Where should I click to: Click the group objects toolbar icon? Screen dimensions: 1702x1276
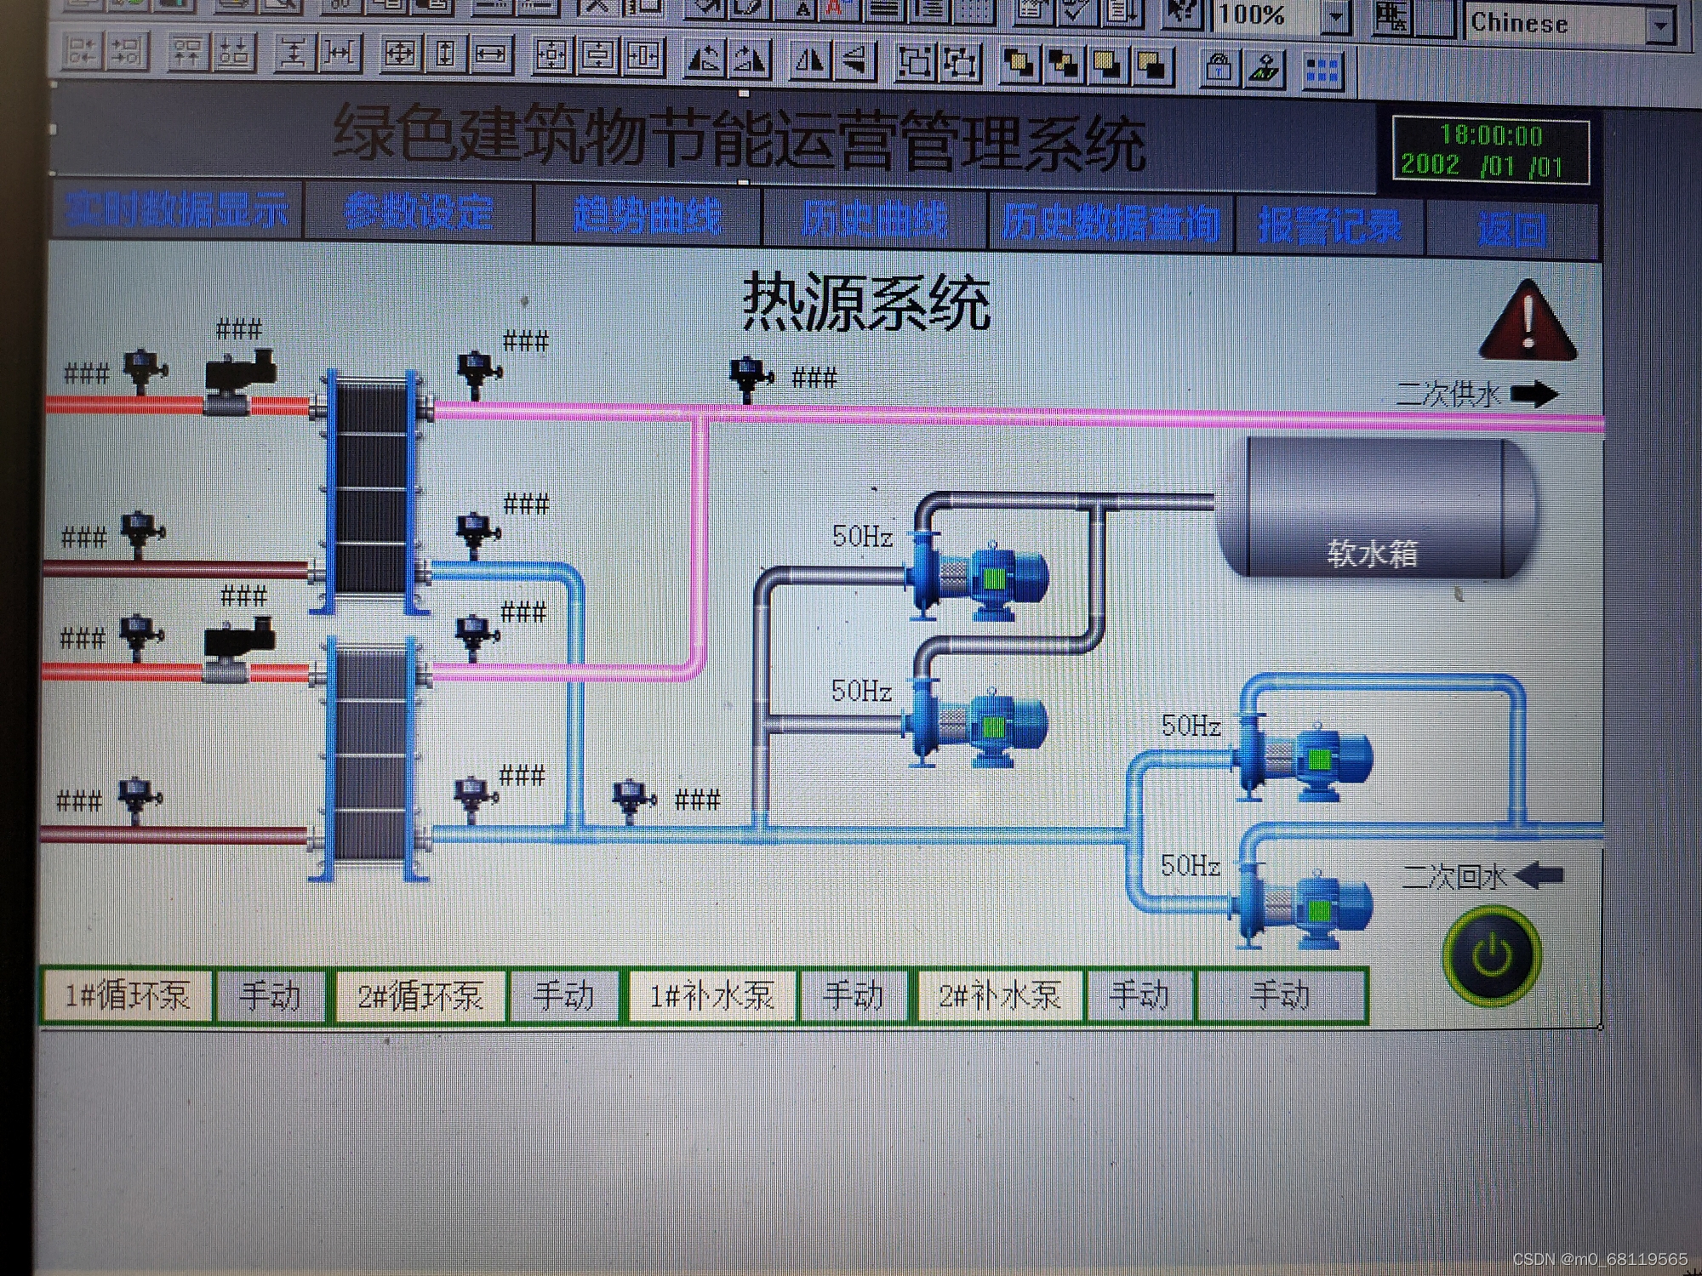click(x=915, y=62)
